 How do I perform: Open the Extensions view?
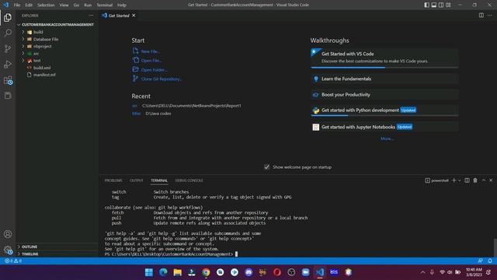[x=8, y=80]
